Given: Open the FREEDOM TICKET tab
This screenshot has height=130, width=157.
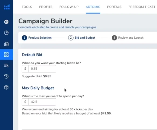Looking at the screenshot, I should [x=142, y=7].
